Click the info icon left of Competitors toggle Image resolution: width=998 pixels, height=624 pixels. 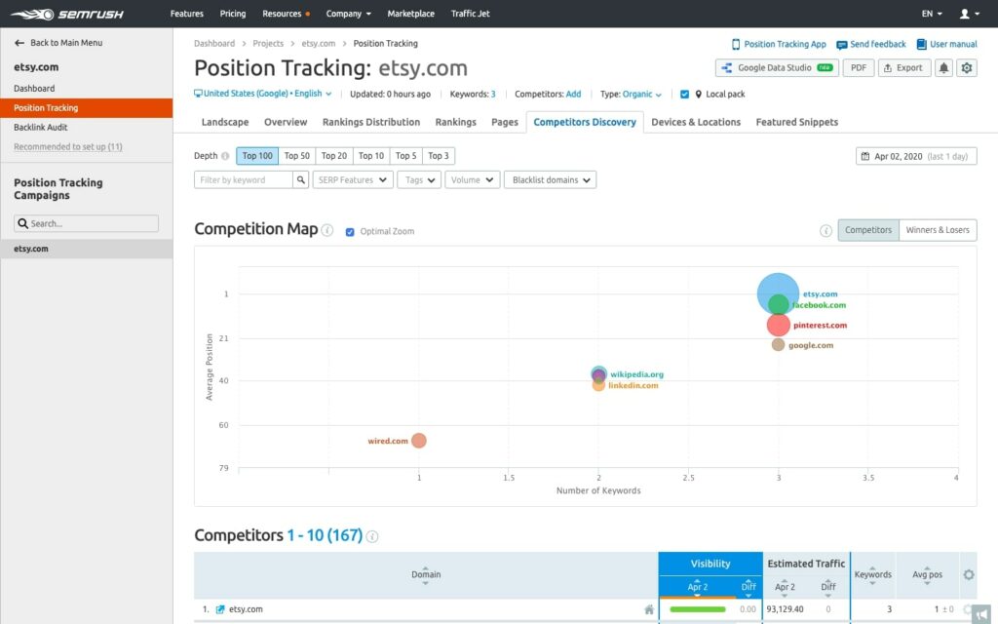[x=825, y=230]
